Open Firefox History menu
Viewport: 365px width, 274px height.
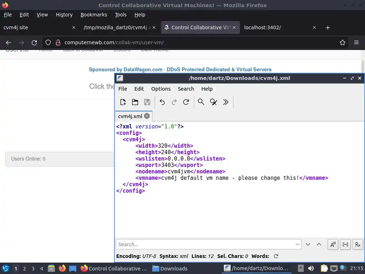coord(64,15)
